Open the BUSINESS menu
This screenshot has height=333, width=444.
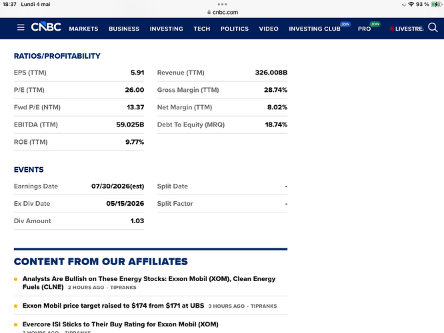pos(124,29)
